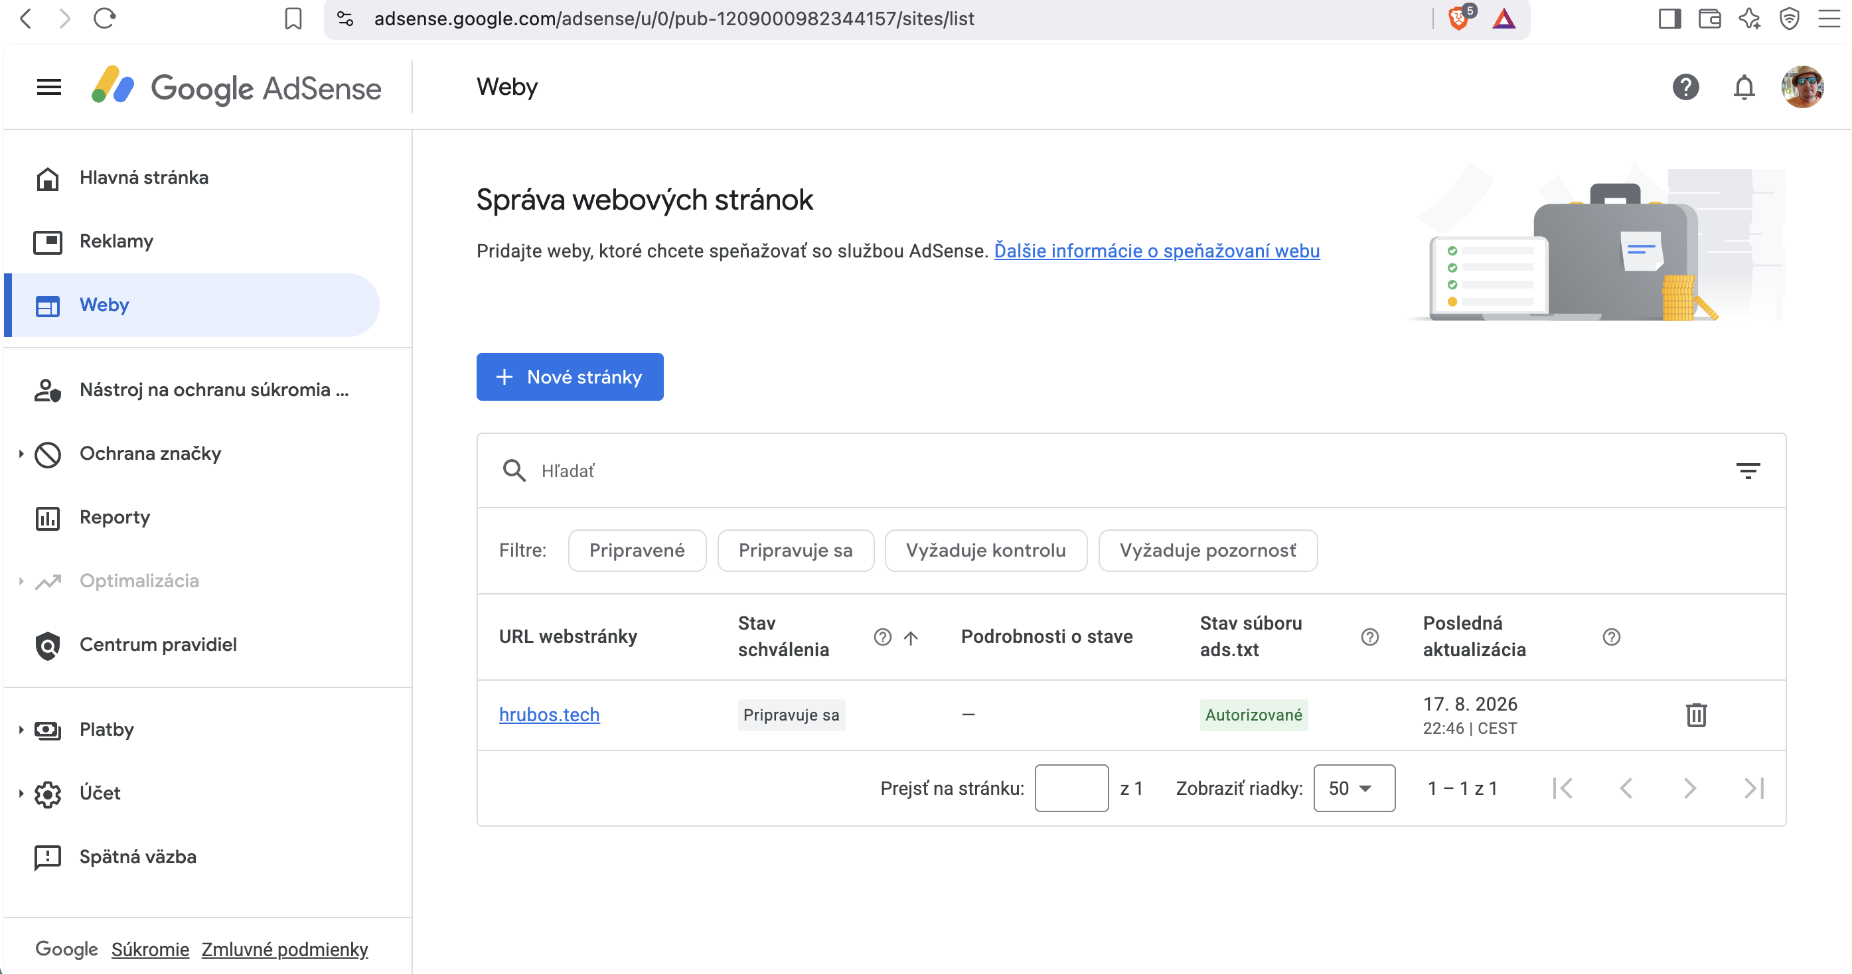Go to previous table page
1852x974 pixels.
click(1626, 788)
